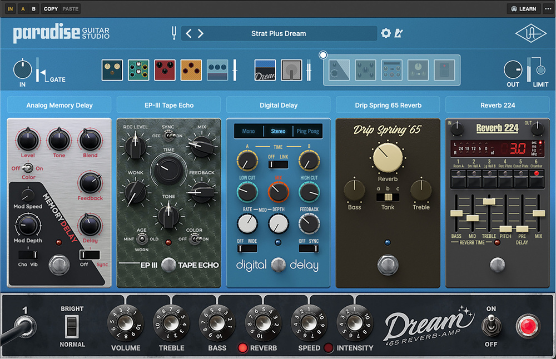
Task: Select Ping Pong mode on Digital Delay
Action: [x=307, y=132]
